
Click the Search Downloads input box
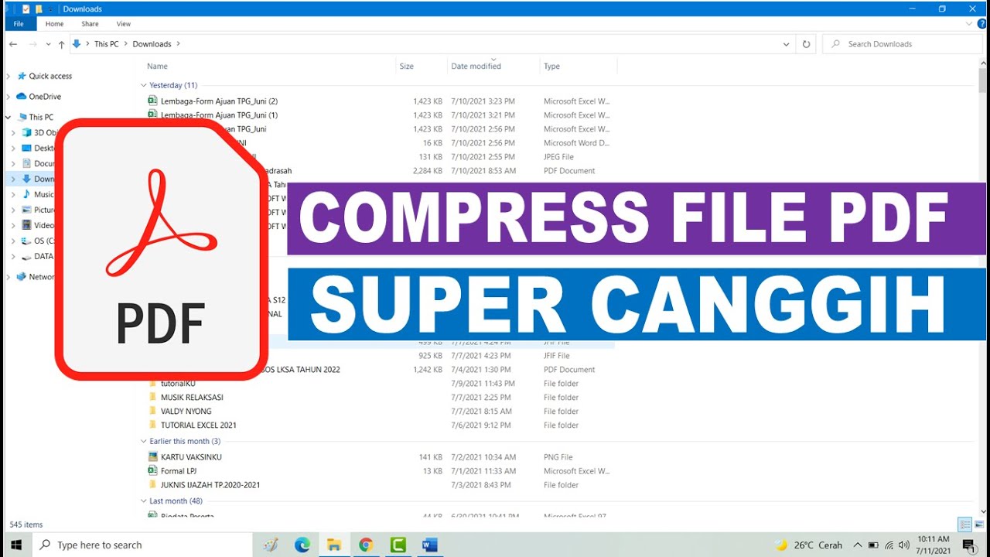coord(902,44)
